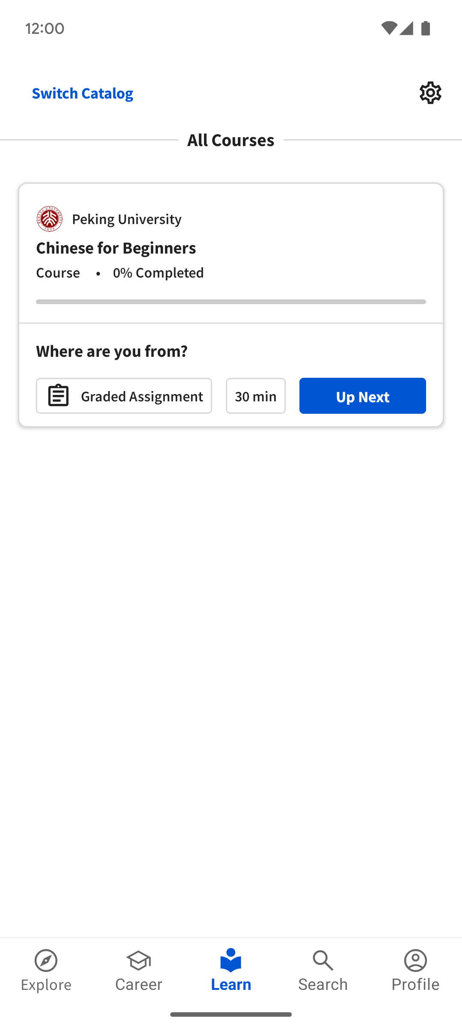Tap the battery icon in status bar

point(426,28)
